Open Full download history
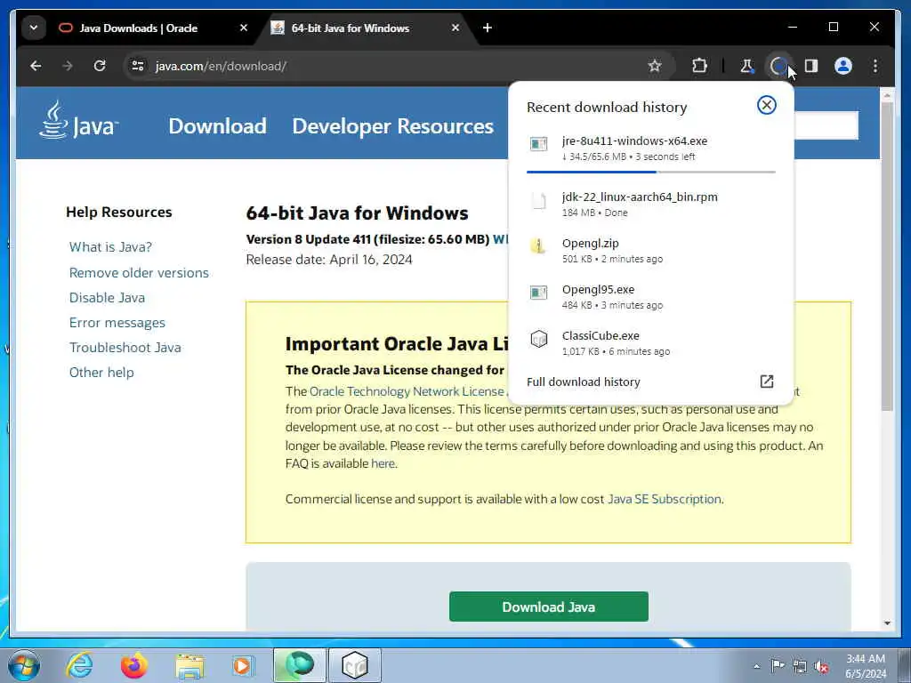The height and width of the screenshot is (683, 911). pos(584,382)
